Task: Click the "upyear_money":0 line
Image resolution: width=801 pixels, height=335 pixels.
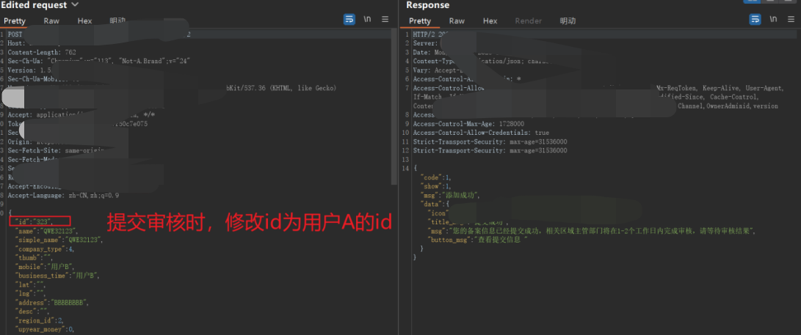Action: tap(45, 329)
